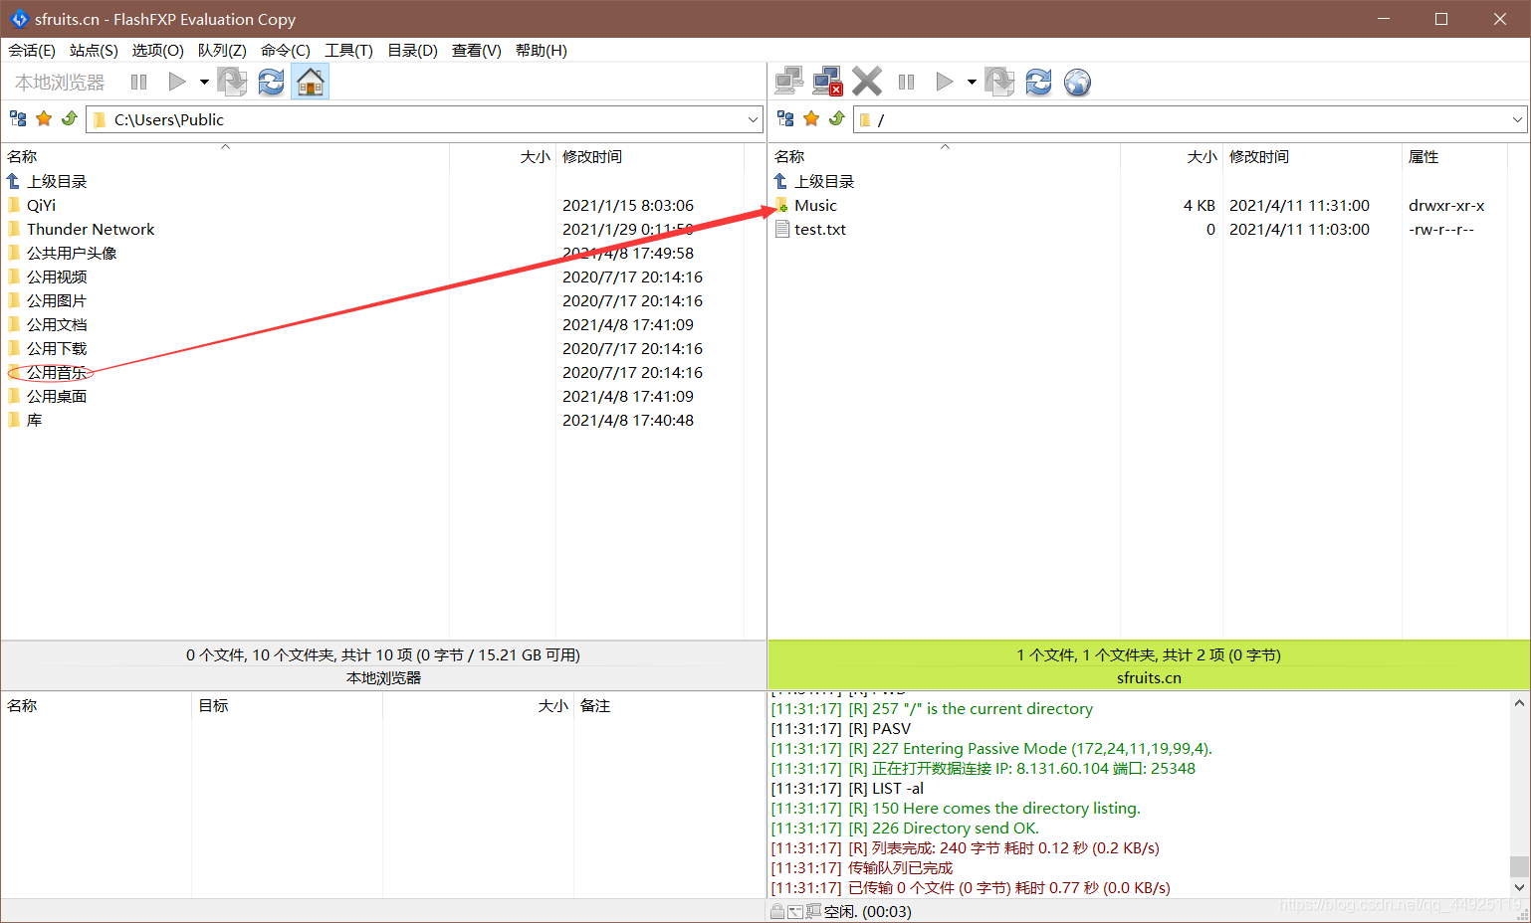Click the local pane green up-directory arrow
The image size is (1531, 923).
pos(70,119)
